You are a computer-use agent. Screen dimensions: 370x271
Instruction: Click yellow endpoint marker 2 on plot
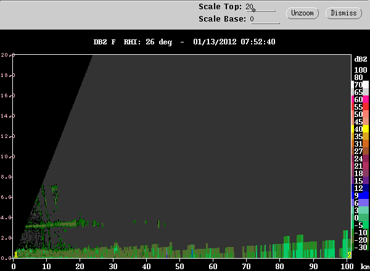349,254
